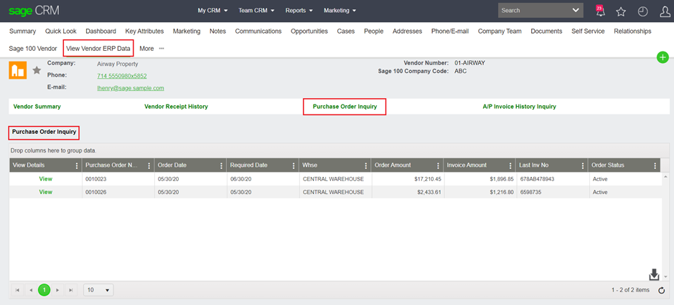Open the user profile icon
674x305 pixels.
tap(665, 11)
